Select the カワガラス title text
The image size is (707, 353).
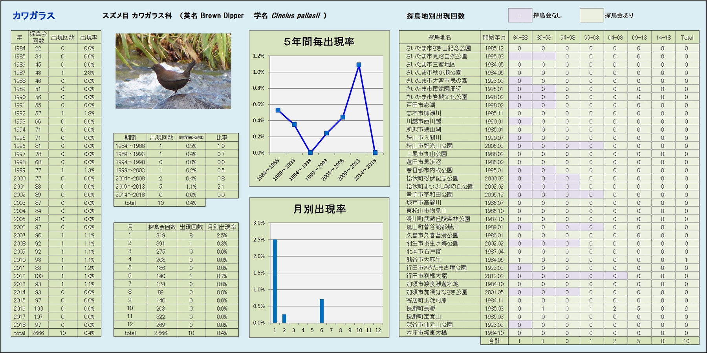[x=34, y=16]
